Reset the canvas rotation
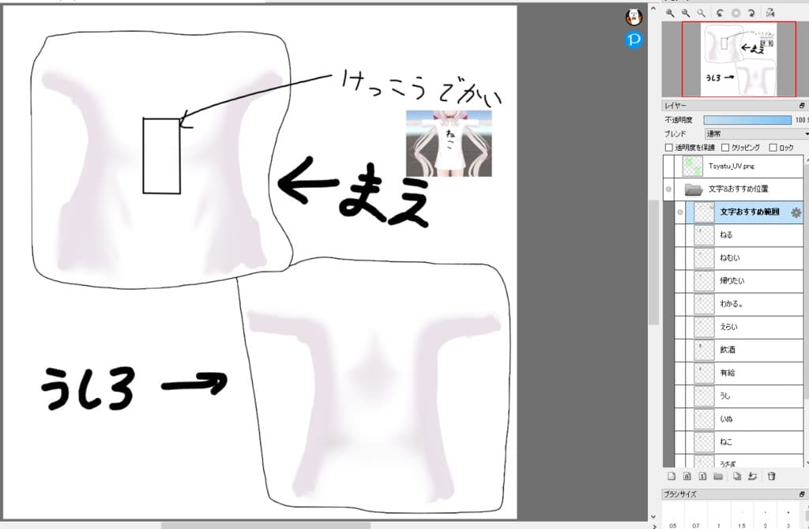The image size is (809, 529). coord(736,12)
